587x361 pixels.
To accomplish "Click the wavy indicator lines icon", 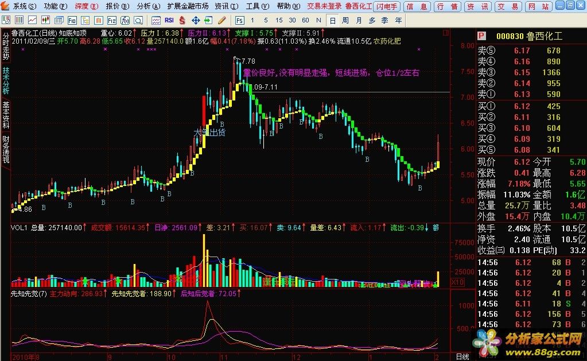I will 156,20.
